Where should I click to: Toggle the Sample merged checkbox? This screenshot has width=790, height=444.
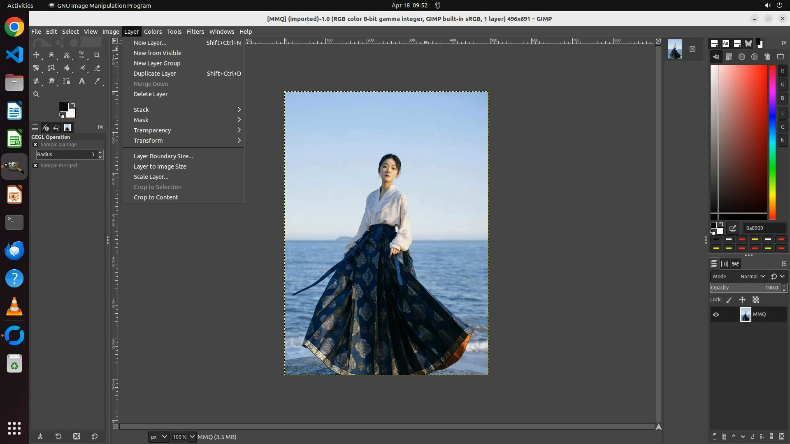(x=35, y=166)
